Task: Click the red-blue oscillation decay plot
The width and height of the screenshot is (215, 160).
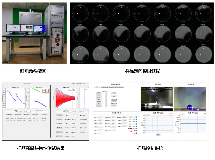Action: pyautogui.click(x=65, y=97)
